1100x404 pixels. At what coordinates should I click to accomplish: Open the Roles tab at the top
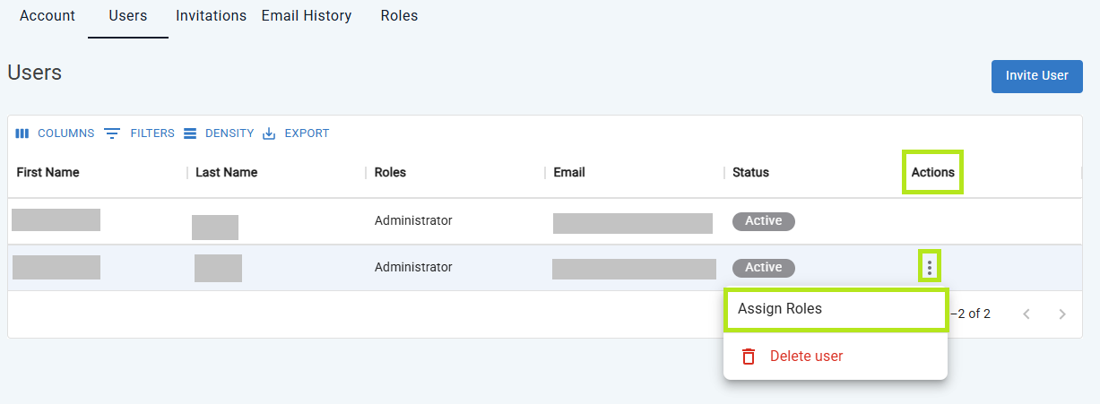(399, 16)
